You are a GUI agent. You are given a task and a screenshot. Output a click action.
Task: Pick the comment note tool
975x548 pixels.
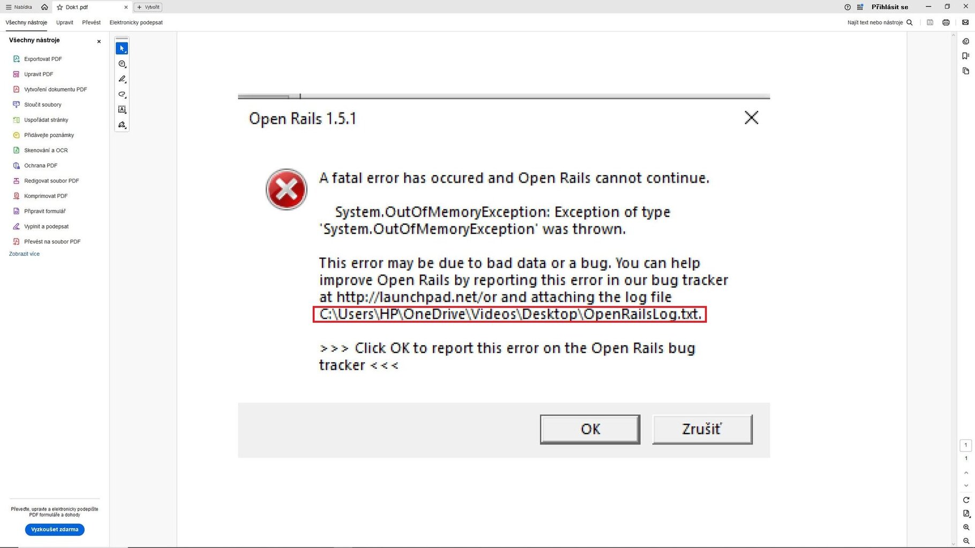click(x=122, y=64)
